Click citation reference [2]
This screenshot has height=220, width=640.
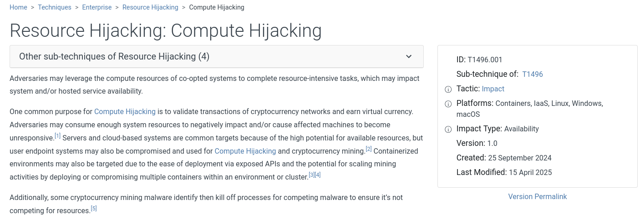click(x=369, y=149)
